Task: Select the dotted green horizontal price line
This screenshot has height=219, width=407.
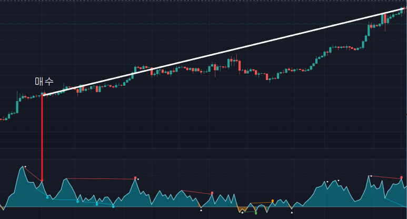Action: (x=203, y=24)
